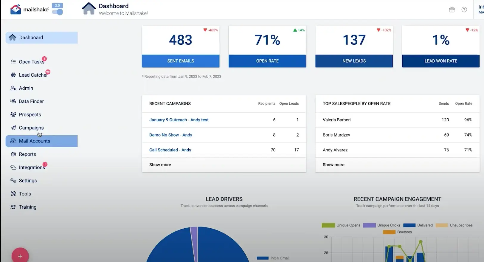Image resolution: width=484 pixels, height=262 pixels.
Task: Expand Recent Campaigns with Show more
Action: (x=160, y=165)
